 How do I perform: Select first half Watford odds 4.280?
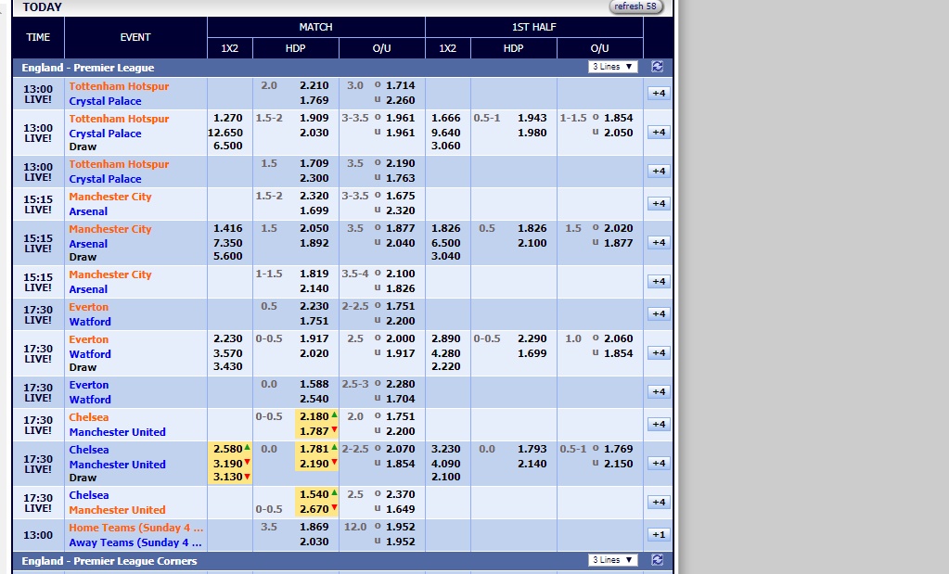pos(446,354)
